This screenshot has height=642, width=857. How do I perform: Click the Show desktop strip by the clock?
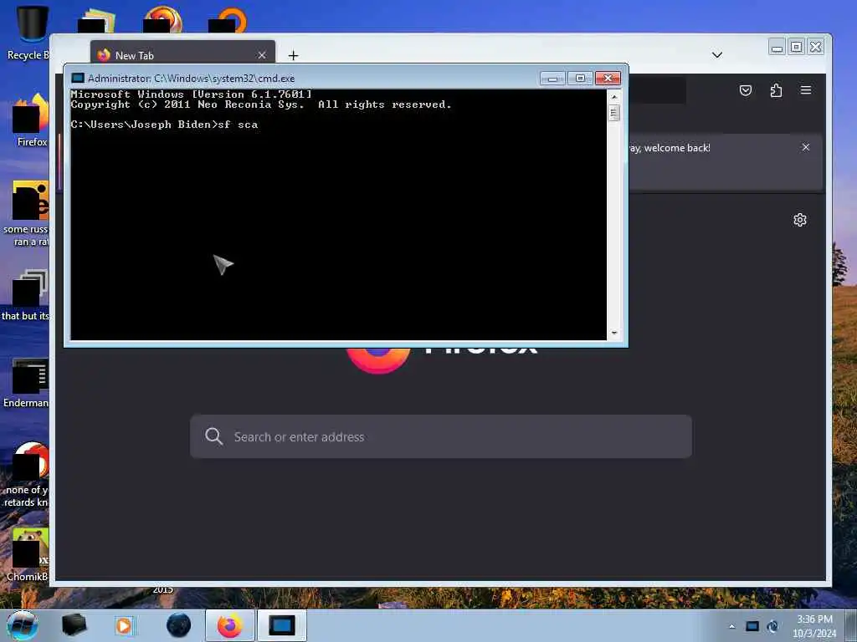pos(851,626)
